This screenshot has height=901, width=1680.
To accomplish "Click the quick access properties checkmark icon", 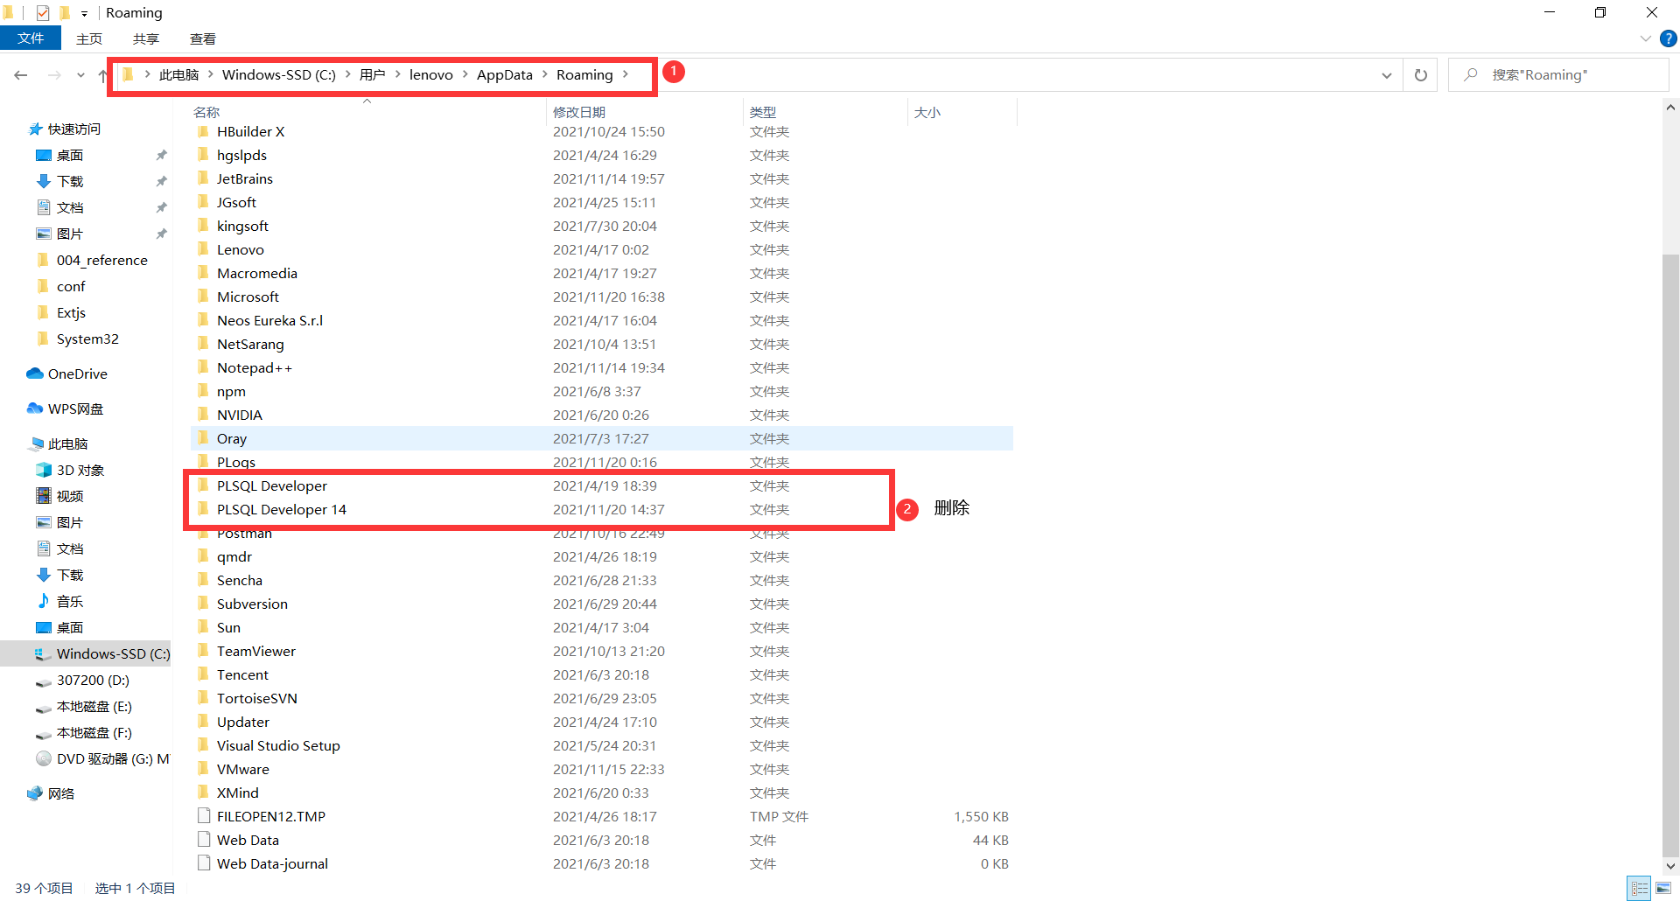I will 43,12.
